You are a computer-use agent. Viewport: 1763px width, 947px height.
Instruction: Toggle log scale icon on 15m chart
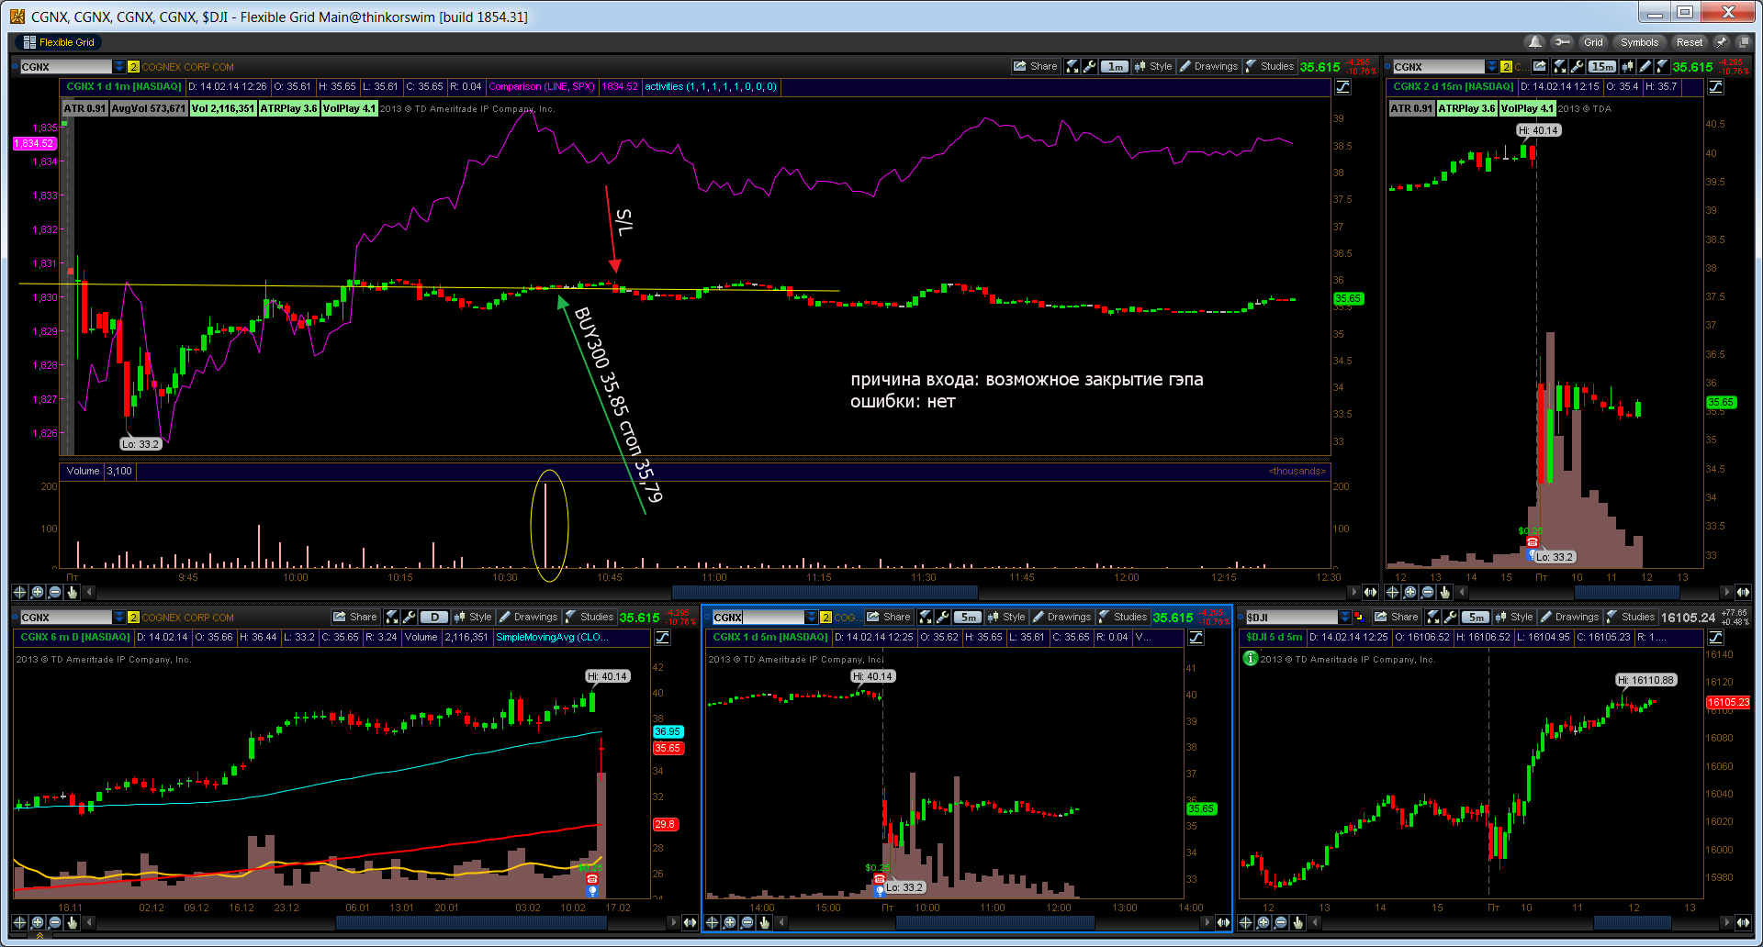click(x=1715, y=87)
